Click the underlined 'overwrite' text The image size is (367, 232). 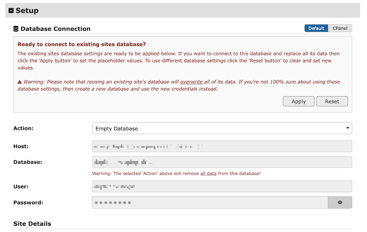(191, 82)
